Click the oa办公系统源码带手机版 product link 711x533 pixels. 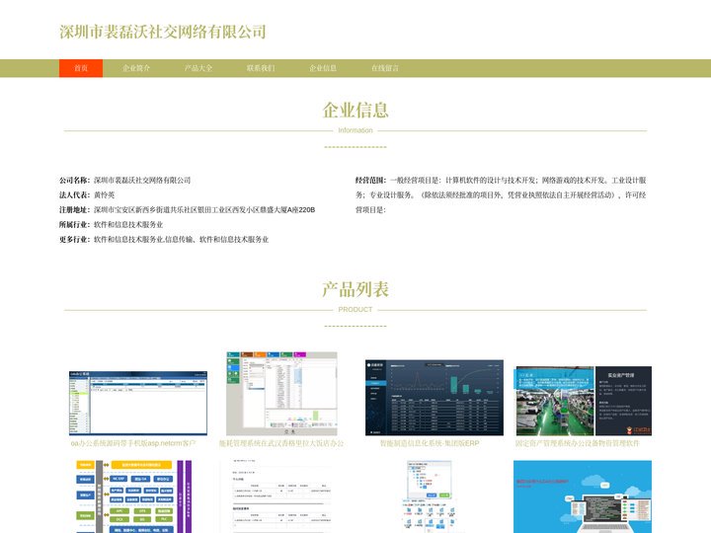point(133,443)
